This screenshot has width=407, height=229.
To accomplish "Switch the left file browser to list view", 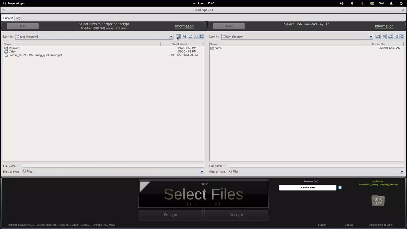I will point(197,37).
